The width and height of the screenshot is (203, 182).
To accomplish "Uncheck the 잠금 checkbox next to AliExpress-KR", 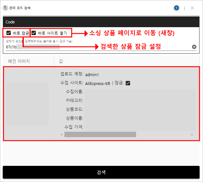I will tap(128, 83).
